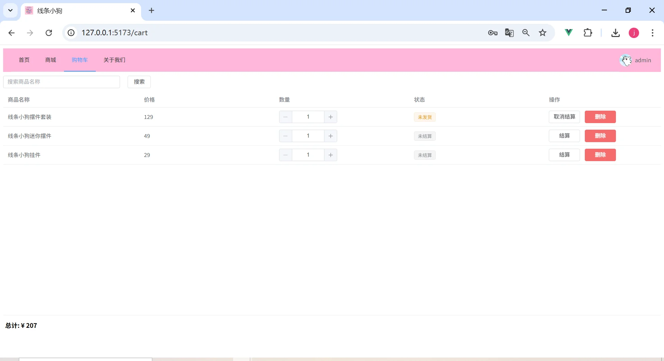The width and height of the screenshot is (664, 361).
Task: Open the Chrome profile avatar
Action: [x=634, y=33]
